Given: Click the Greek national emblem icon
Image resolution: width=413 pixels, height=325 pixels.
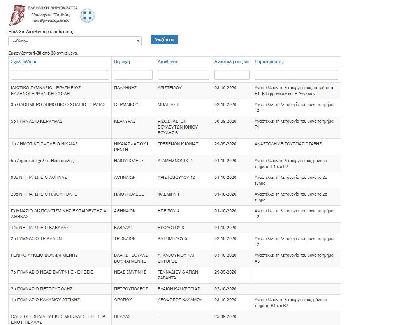Looking at the screenshot, I should 87,16.
